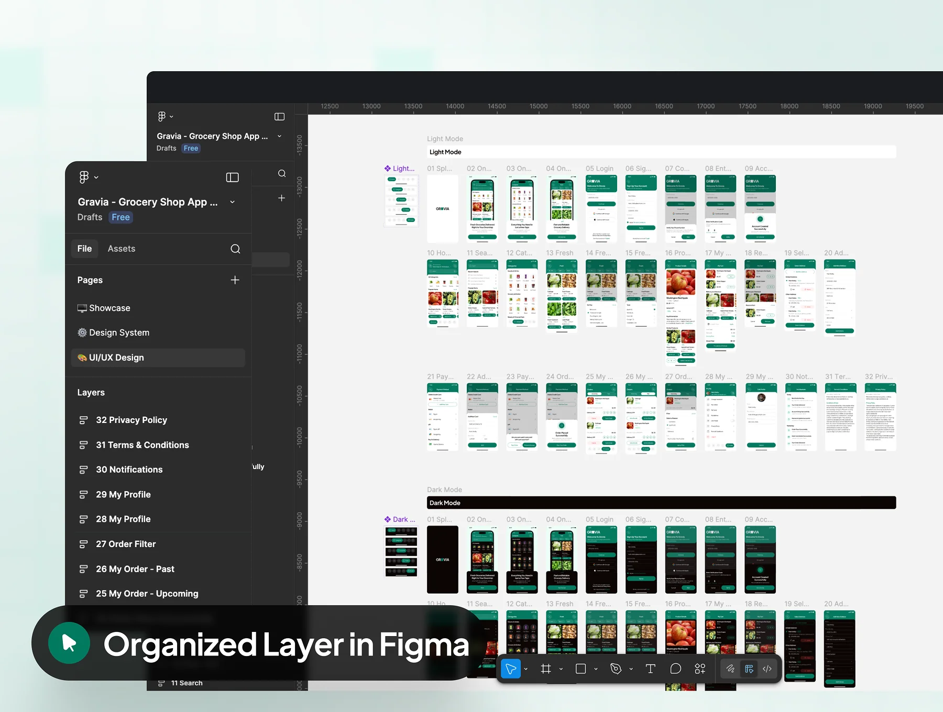Viewport: 943px width, 712px height.
Task: Click the search icon beside the Assets tab
Action: click(235, 249)
